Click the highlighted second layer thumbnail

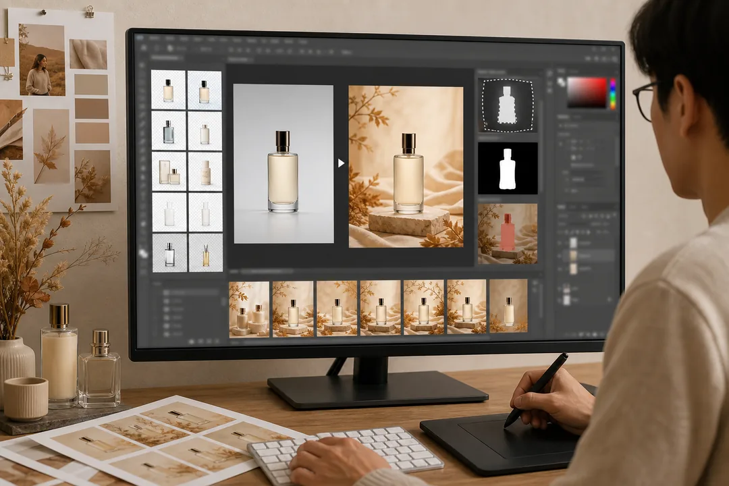click(574, 256)
